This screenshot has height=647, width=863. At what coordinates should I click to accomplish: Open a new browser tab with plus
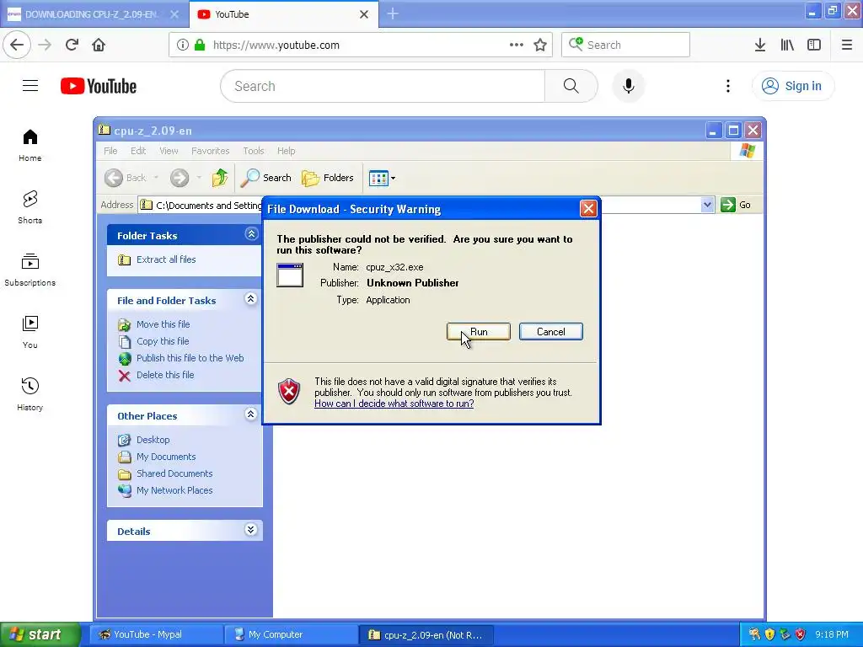click(x=393, y=14)
